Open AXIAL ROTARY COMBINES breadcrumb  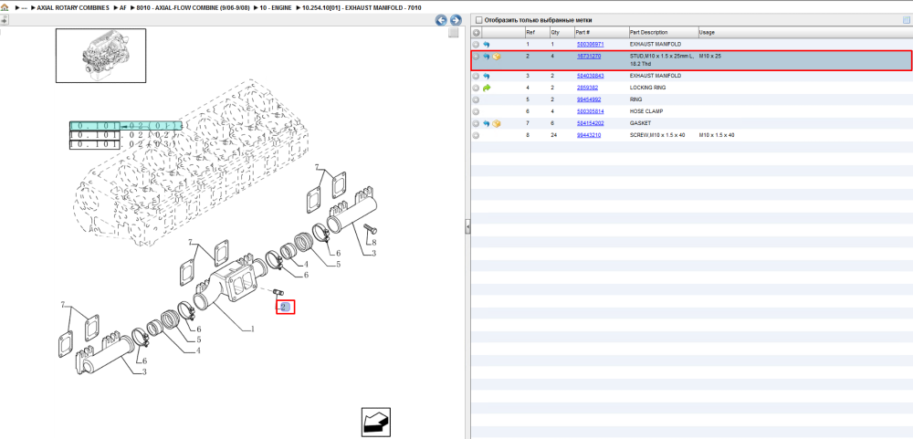(73, 7)
